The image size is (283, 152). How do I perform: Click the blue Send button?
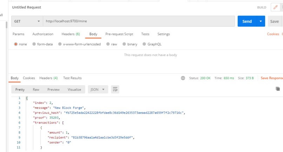point(247,21)
